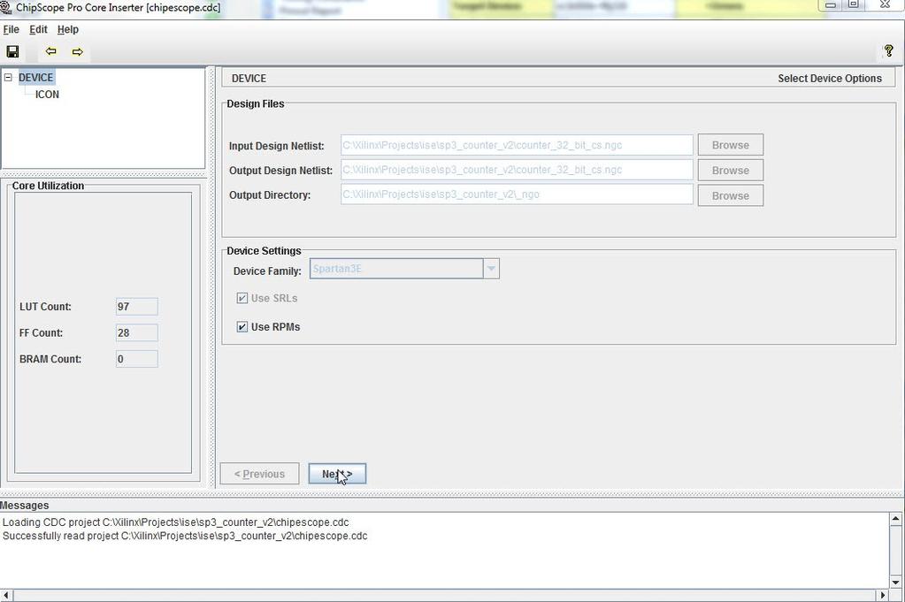Viewport: 905px width, 602px height.
Task: Click the 'Core Utilization' panel label
Action: pos(48,186)
